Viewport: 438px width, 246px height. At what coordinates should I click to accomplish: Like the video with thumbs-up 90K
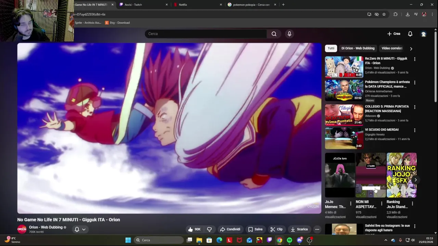click(194, 229)
